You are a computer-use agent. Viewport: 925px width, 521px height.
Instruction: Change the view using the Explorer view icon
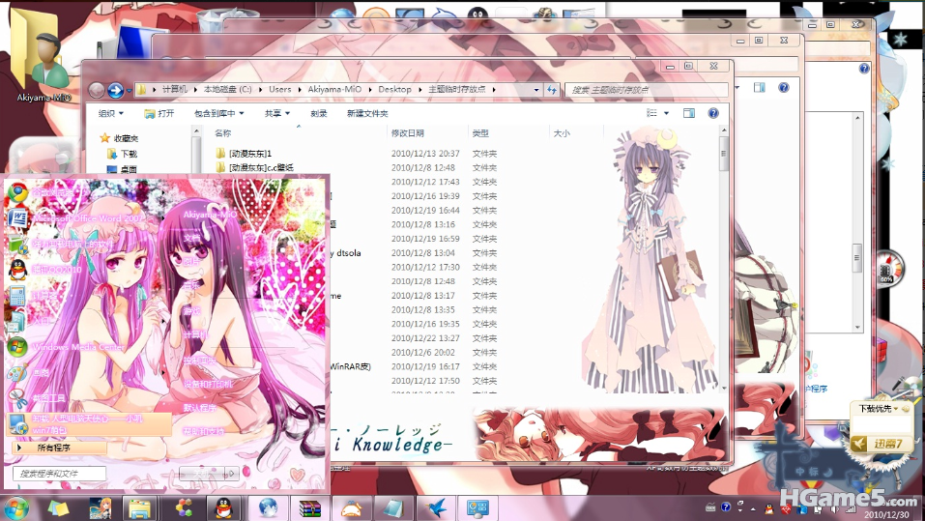click(651, 113)
